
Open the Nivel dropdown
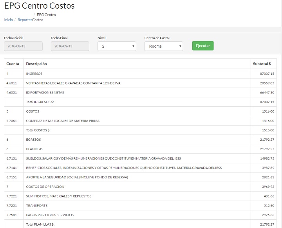point(117,46)
